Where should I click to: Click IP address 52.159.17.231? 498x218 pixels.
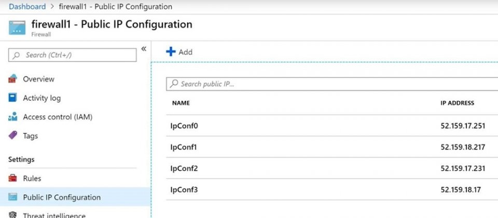click(x=463, y=168)
